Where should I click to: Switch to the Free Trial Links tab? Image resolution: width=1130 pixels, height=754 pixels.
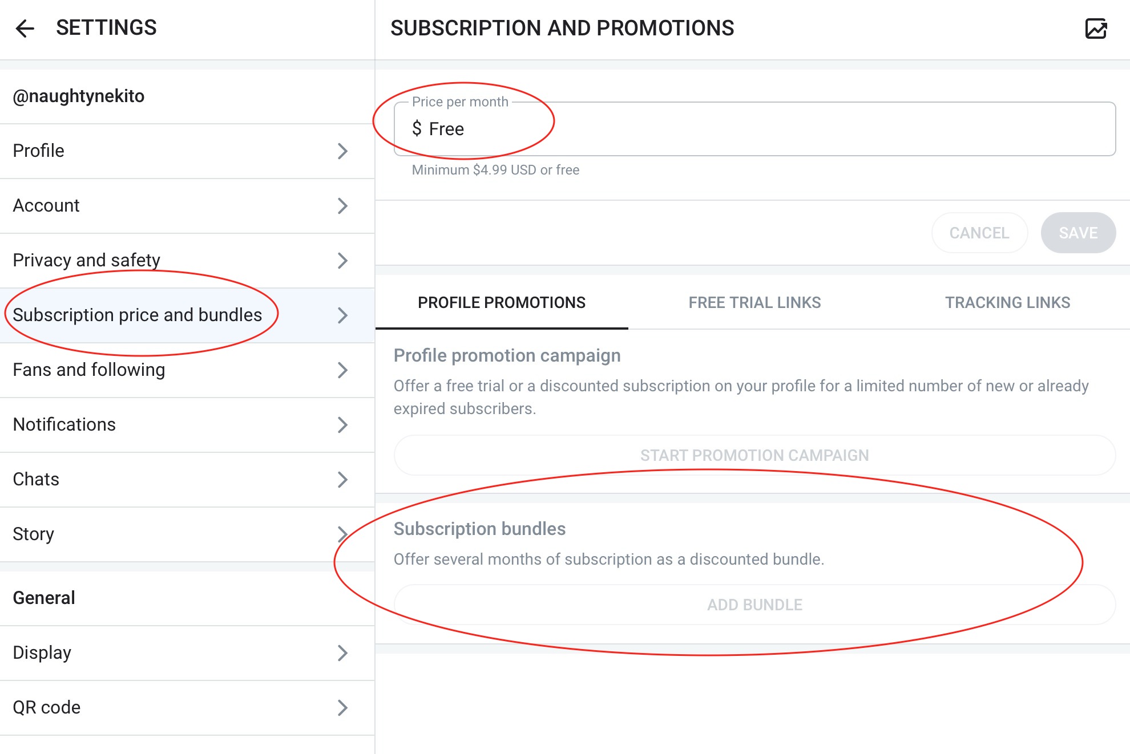click(x=754, y=303)
